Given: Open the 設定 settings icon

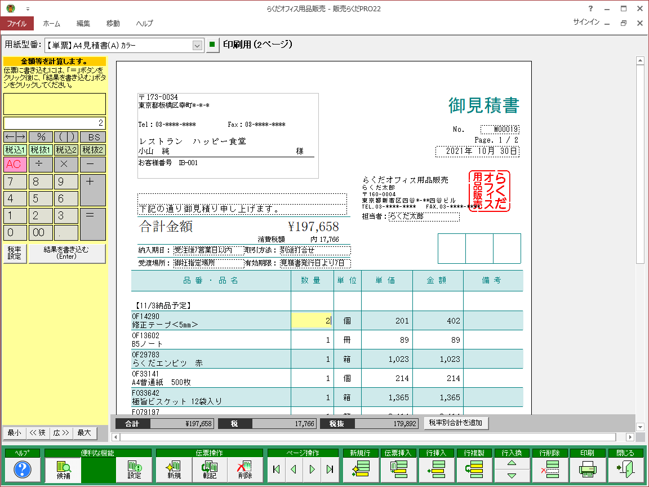Looking at the screenshot, I should (x=134, y=470).
